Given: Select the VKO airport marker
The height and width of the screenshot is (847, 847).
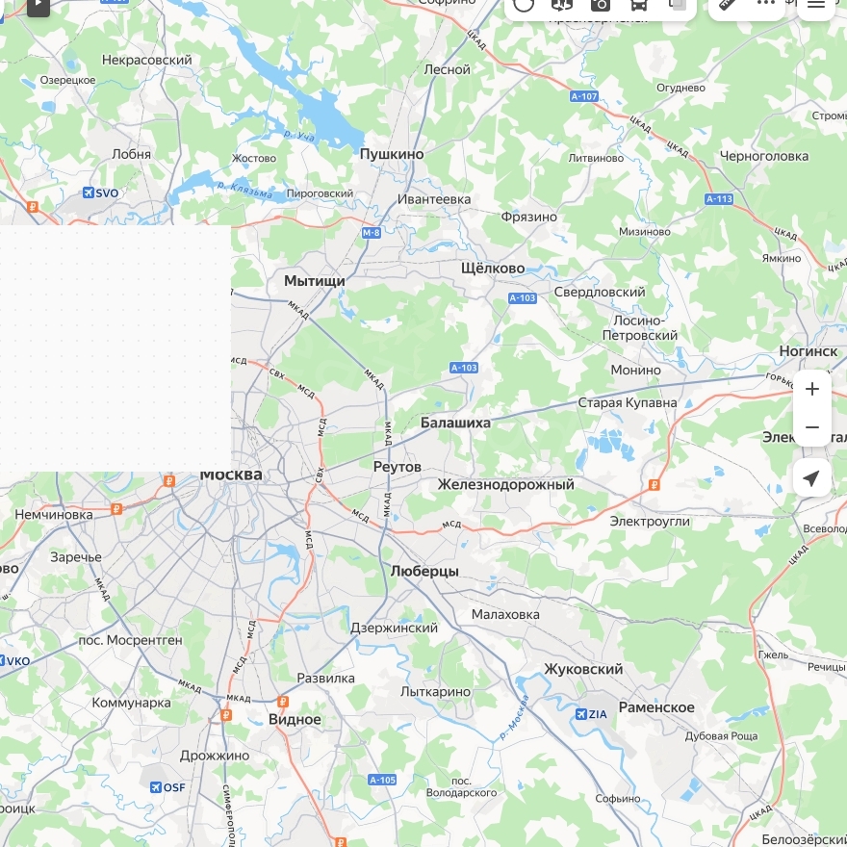Looking at the screenshot, I should (x=15, y=660).
